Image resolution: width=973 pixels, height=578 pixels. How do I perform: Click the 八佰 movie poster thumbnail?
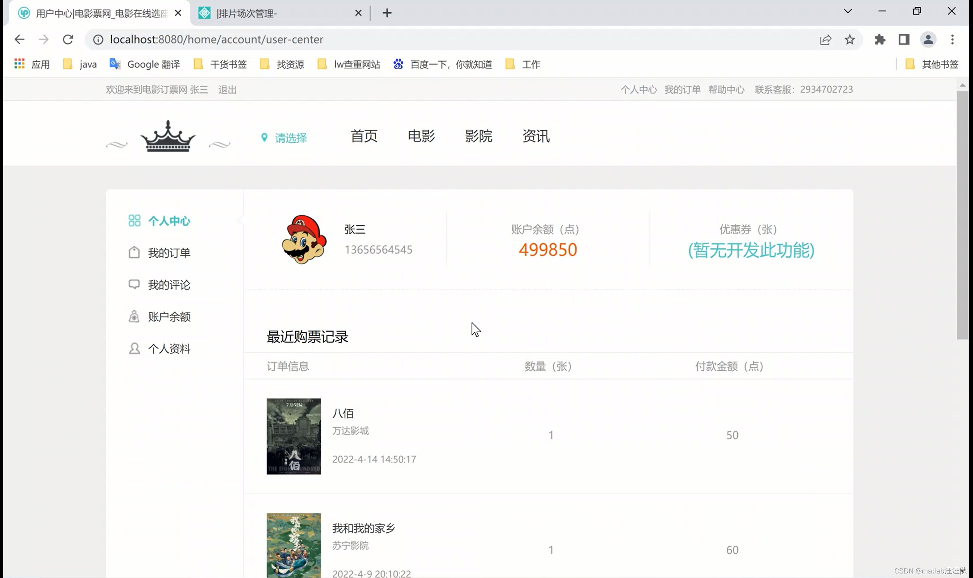pyautogui.click(x=293, y=436)
